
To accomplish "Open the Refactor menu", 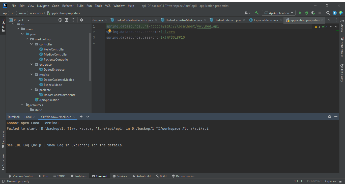I will (68, 6).
